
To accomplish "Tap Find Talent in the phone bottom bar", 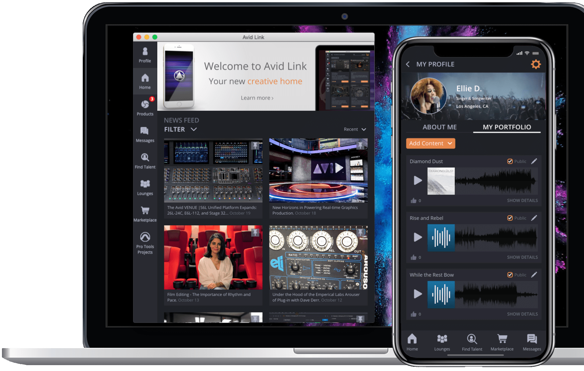I will 472,342.
